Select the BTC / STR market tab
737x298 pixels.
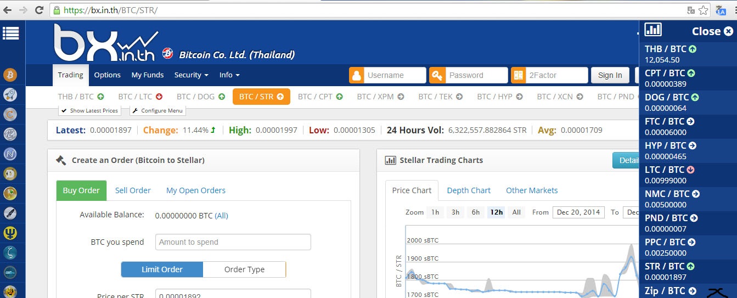[261, 97]
